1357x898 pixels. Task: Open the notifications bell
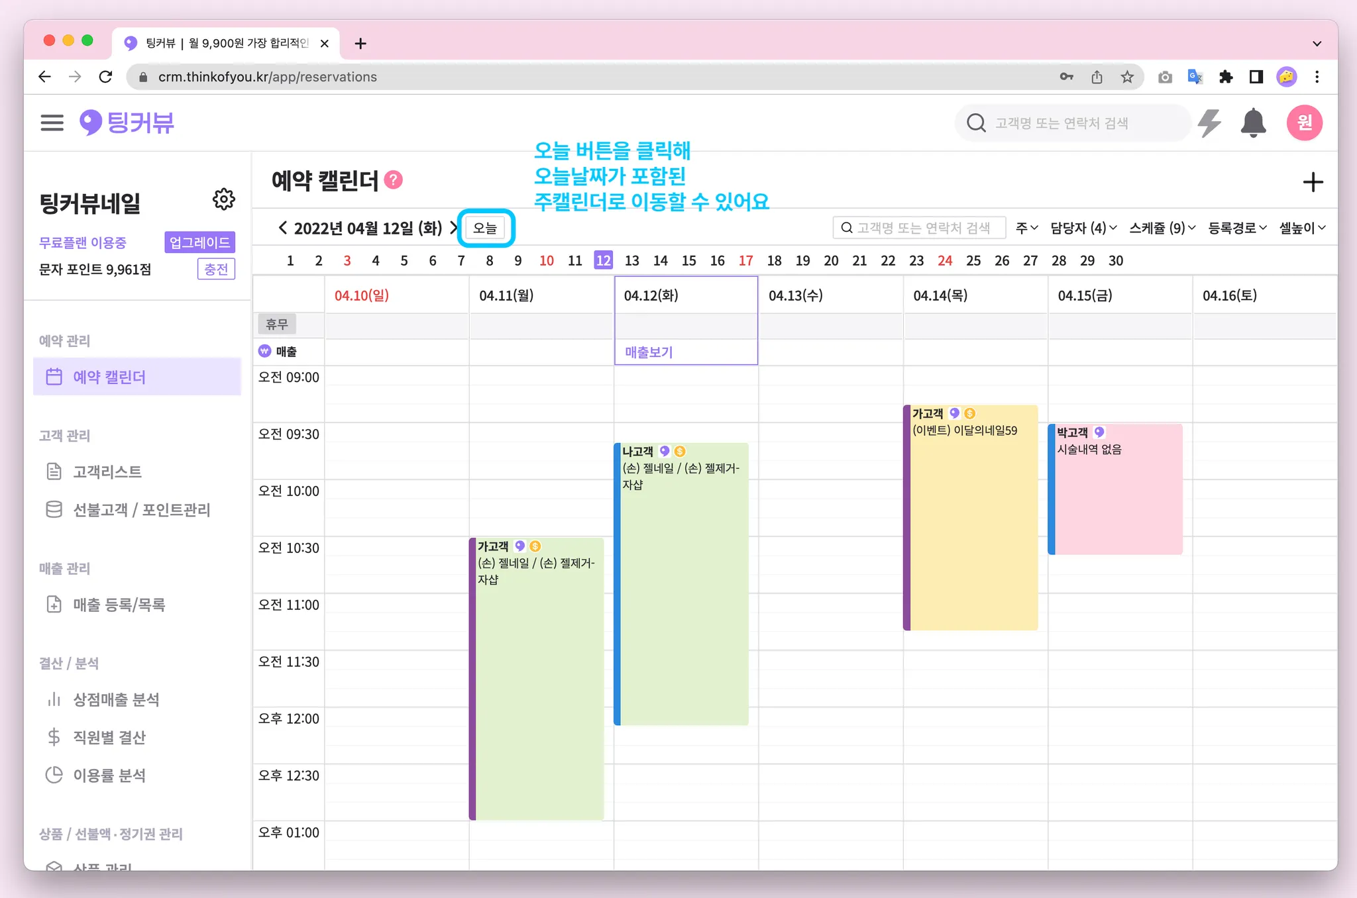click(x=1252, y=123)
